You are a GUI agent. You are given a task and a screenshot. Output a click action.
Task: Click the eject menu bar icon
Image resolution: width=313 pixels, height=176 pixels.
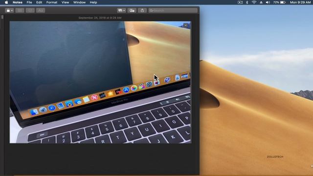coord(261,2)
